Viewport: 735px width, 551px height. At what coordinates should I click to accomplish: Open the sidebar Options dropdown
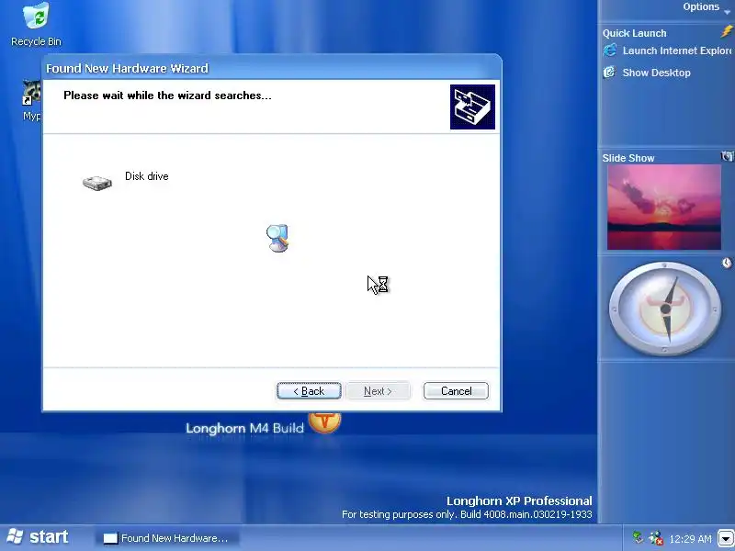tap(707, 7)
